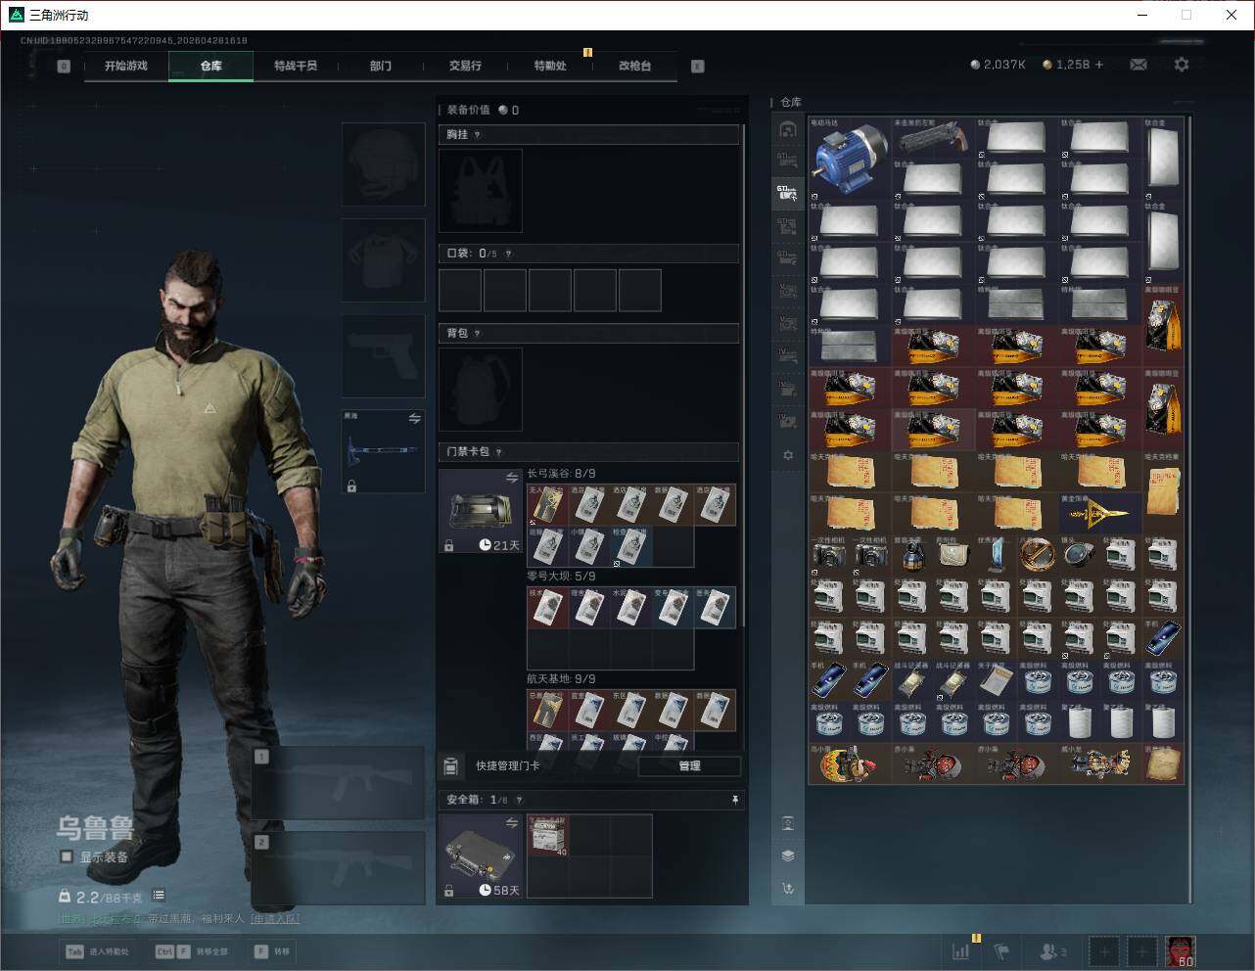
Task: Swap the keycard case container
Action: (511, 478)
